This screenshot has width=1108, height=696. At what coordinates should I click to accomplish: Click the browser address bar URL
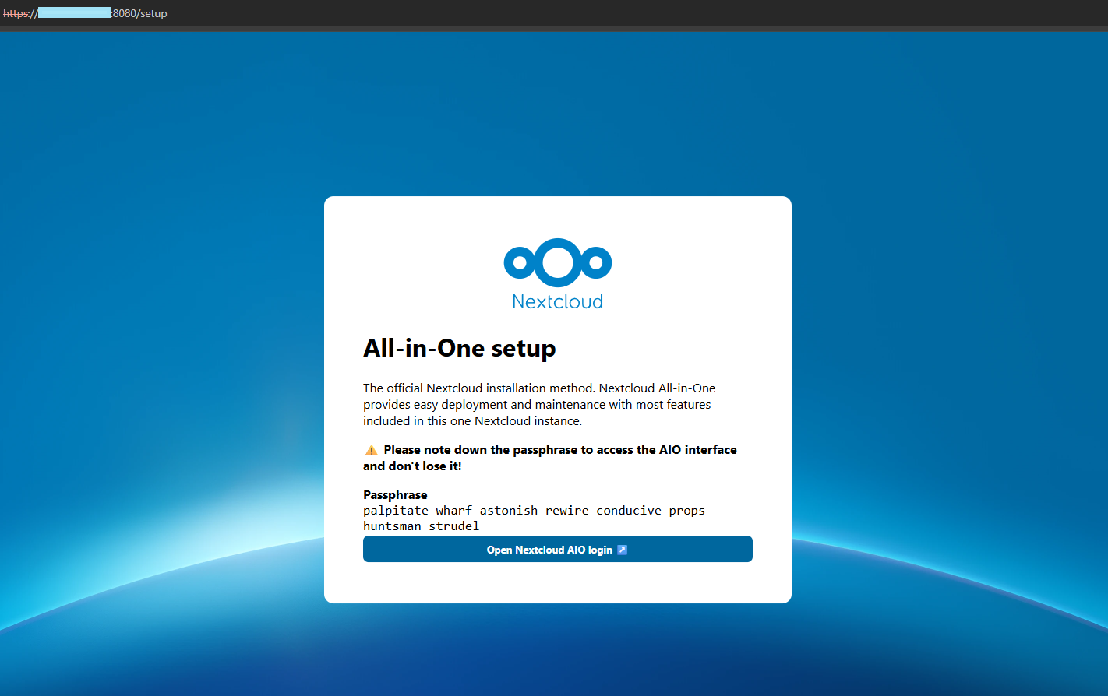pos(85,13)
